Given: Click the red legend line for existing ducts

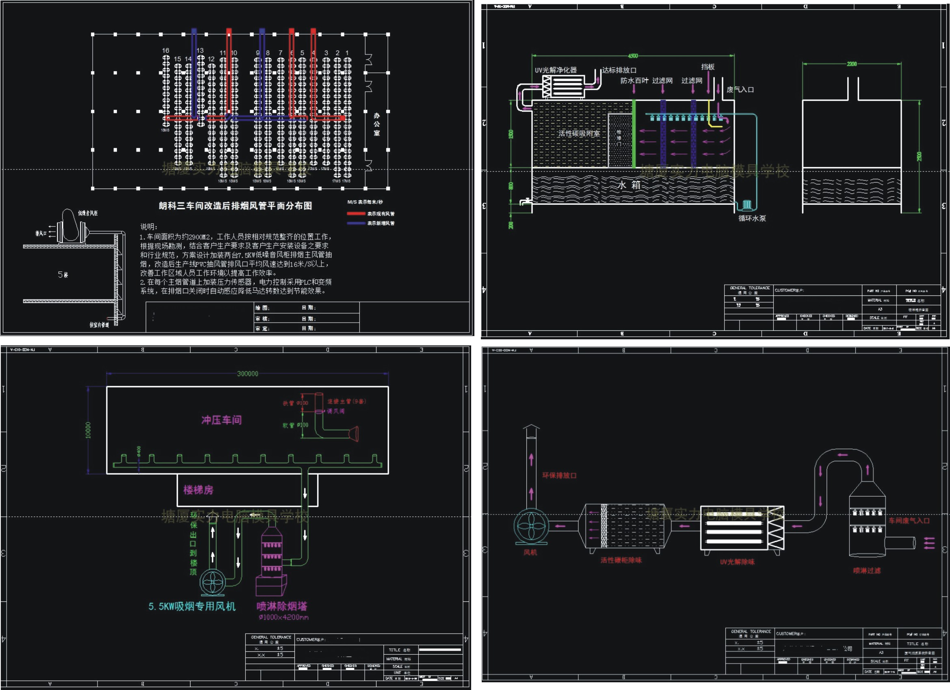Looking at the screenshot, I should pos(356,214).
